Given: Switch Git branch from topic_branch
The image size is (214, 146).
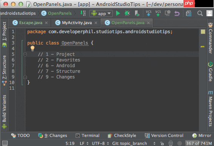Looking at the screenshot, I should coord(134,143).
